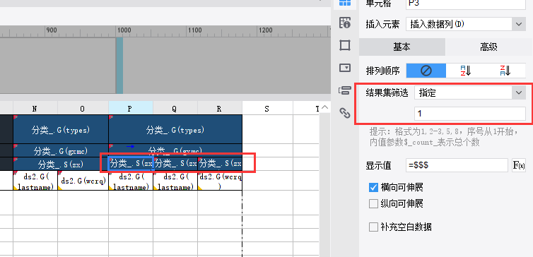This screenshot has height=257, width=533.
Task: Switch to the 高级 tab
Action: (x=489, y=47)
